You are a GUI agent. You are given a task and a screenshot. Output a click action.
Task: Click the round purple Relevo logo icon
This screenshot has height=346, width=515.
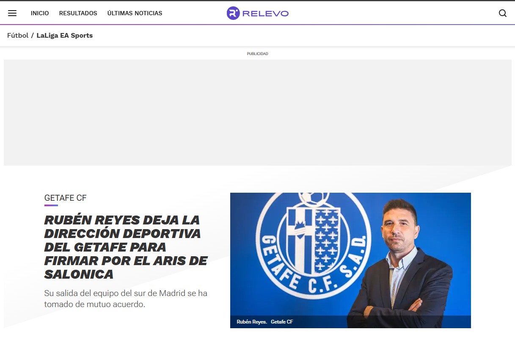(x=233, y=13)
